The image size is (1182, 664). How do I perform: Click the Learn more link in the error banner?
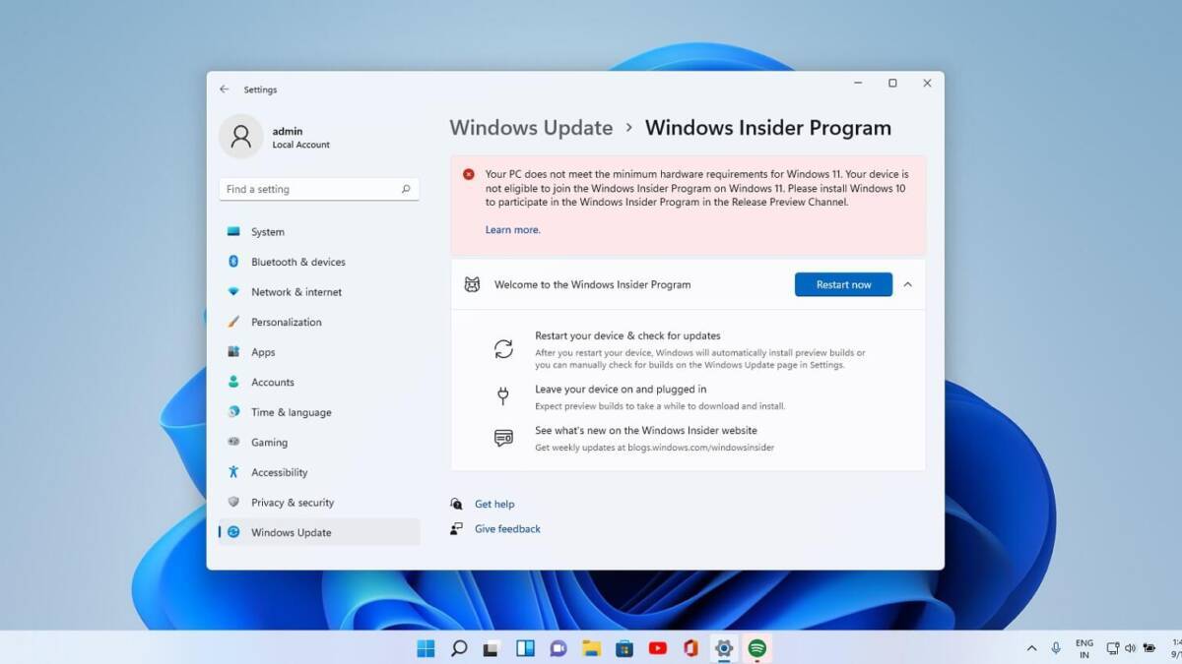pyautogui.click(x=512, y=230)
